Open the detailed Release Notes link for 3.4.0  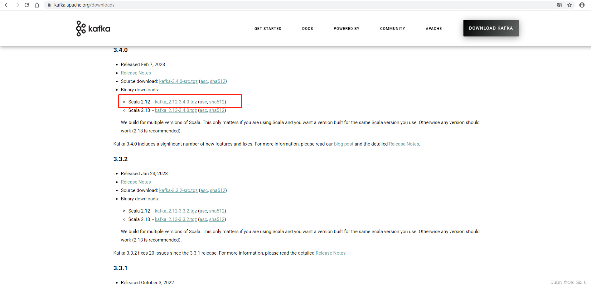[404, 144]
